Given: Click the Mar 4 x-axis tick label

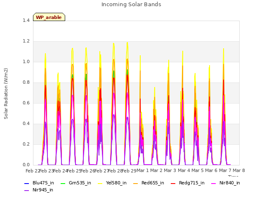Looking at the screenshot, I should coord(184,170).
